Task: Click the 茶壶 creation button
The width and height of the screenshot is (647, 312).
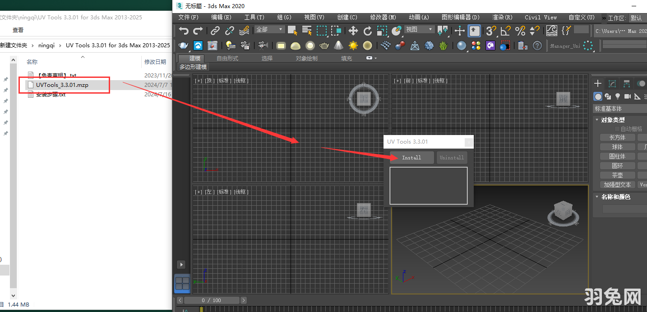Action: click(617, 175)
